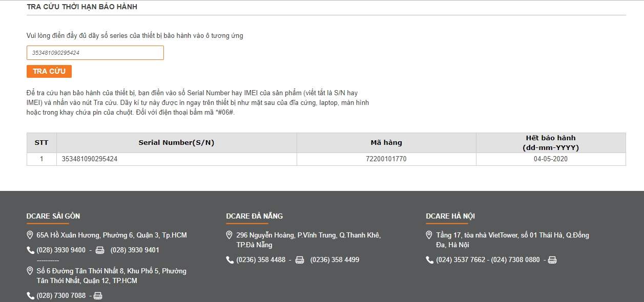Click phone icon next to (024) 3537 7662

[x=430, y=260]
